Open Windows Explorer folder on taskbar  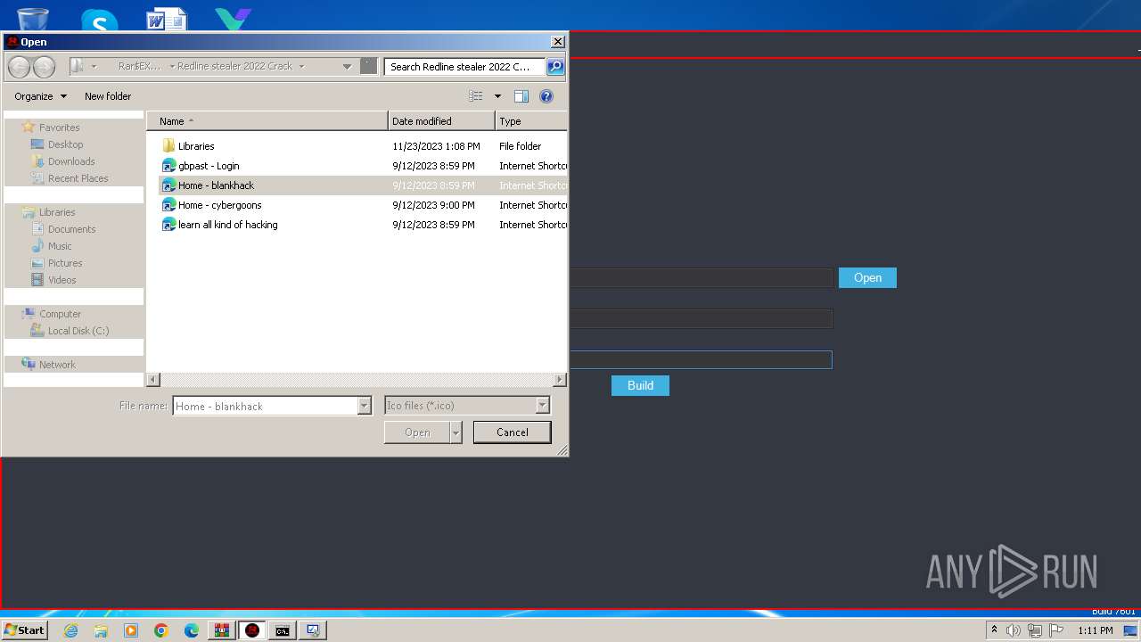point(101,630)
